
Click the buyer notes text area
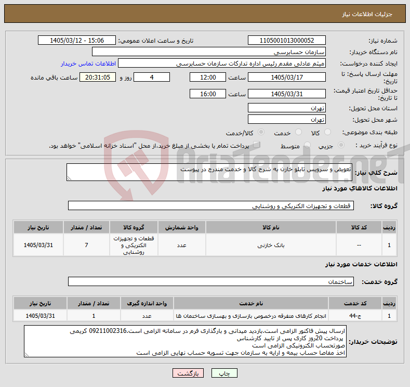click(185, 341)
